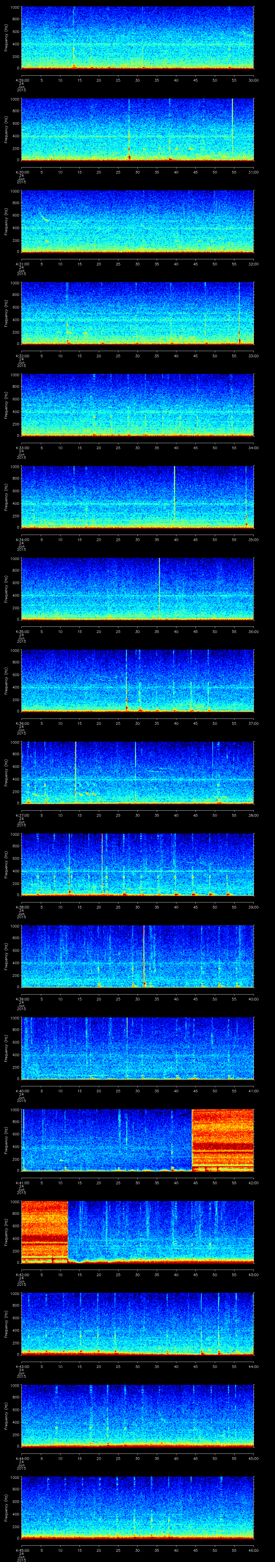Click the 4:35:00 start time label
The image size is (275, 1562).
22,631
